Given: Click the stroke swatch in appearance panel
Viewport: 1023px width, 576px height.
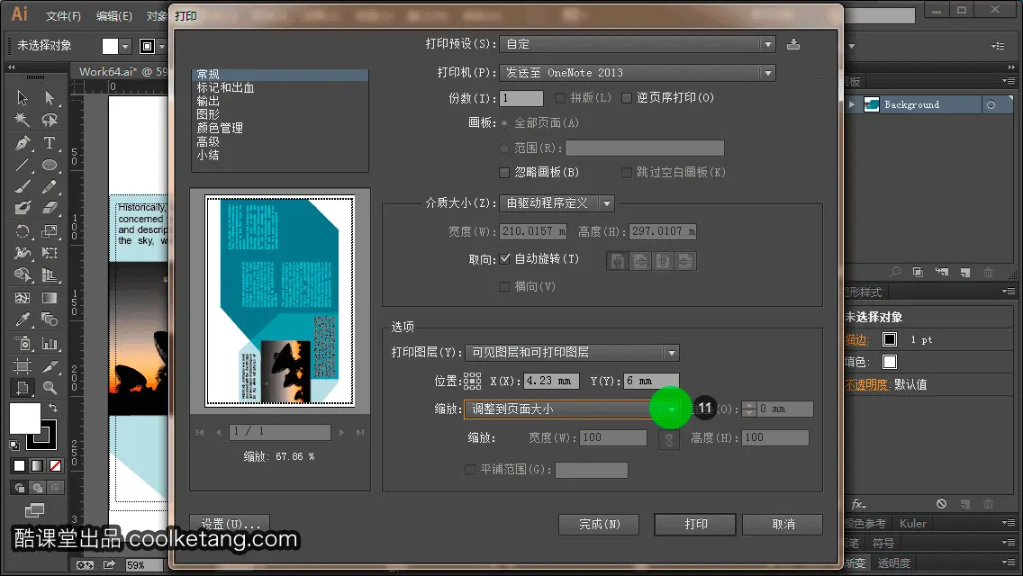Looking at the screenshot, I should pos(889,340).
